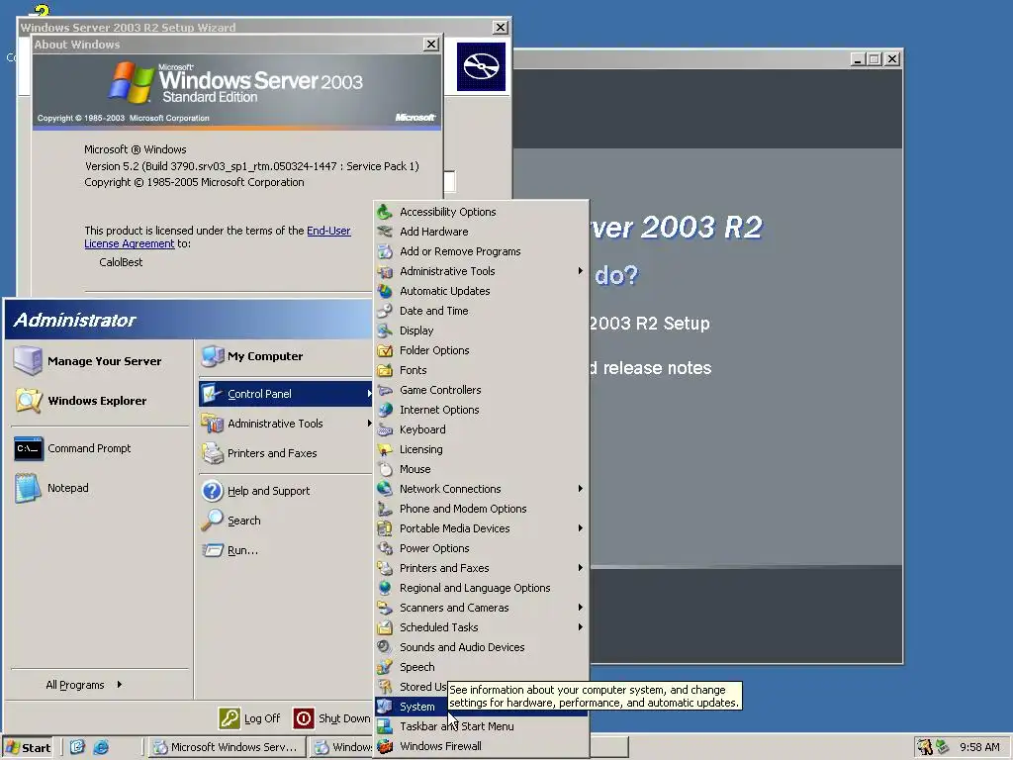
Task: Click the Phone and Modem Options icon
Action: [385, 509]
